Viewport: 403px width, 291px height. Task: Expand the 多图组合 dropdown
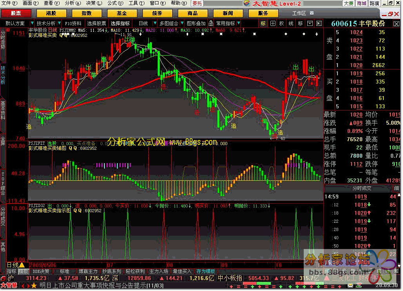coord(182,24)
